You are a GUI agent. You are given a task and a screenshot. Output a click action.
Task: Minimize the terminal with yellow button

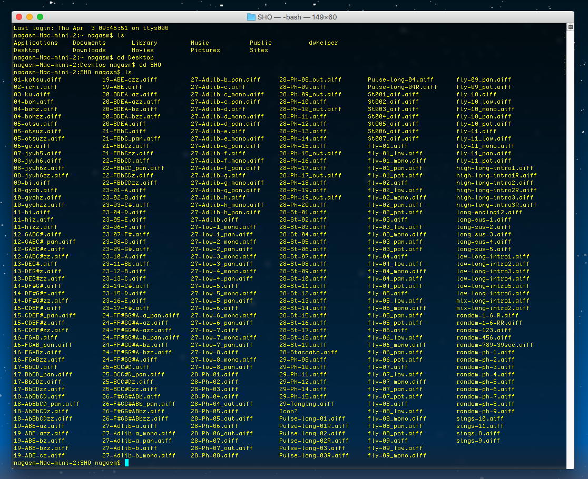pyautogui.click(x=30, y=17)
